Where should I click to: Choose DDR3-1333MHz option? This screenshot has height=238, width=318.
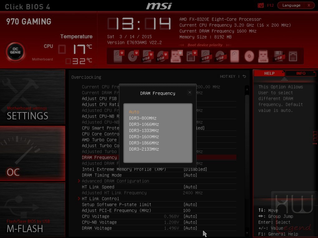(x=144, y=130)
